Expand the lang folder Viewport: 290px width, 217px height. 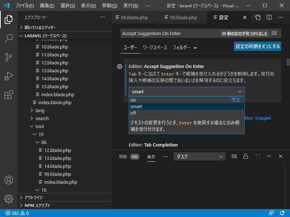pyautogui.click(x=40, y=110)
